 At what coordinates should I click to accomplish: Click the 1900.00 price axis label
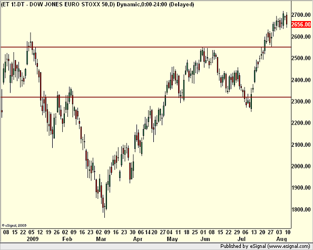tap(301, 187)
